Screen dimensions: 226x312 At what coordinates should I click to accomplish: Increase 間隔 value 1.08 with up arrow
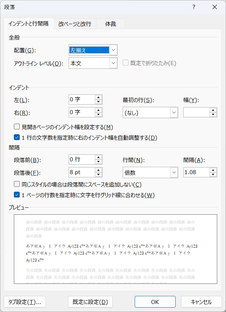213,170
